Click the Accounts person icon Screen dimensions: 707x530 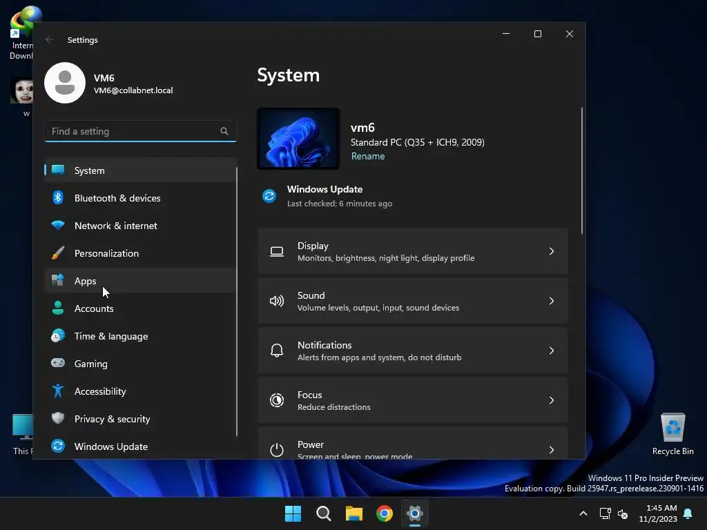point(58,308)
